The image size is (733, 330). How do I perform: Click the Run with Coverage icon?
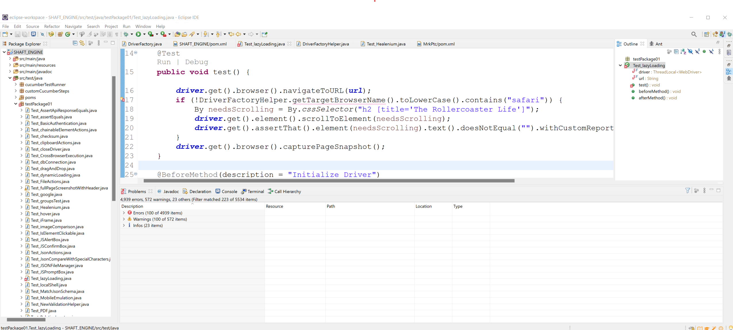point(151,34)
